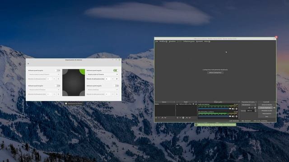
Task: Open the Collezione scene menu in OBS
Action: [189, 41]
